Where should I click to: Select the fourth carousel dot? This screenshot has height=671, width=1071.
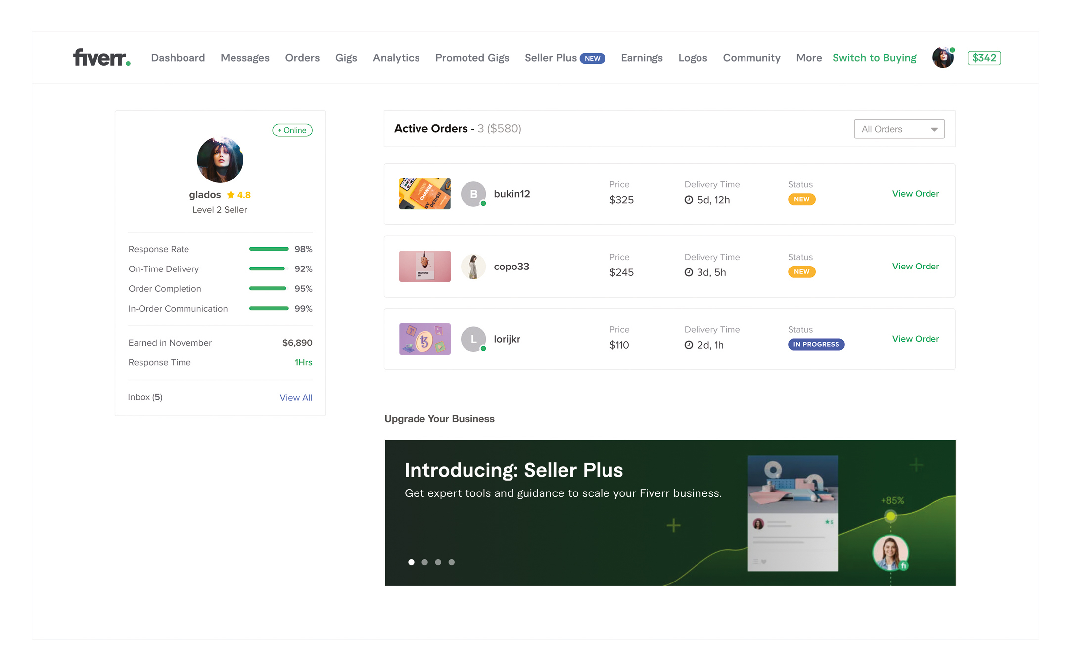[451, 562]
